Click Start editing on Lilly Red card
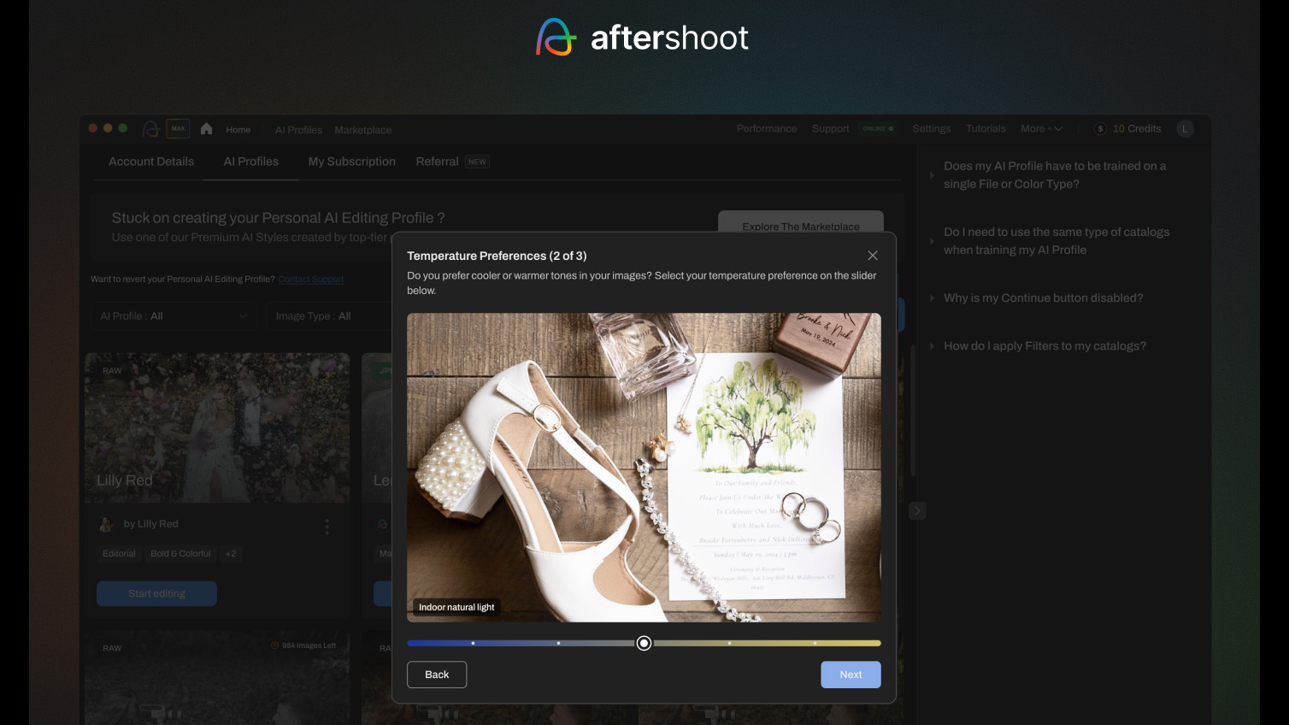The image size is (1289, 725). coord(156,593)
